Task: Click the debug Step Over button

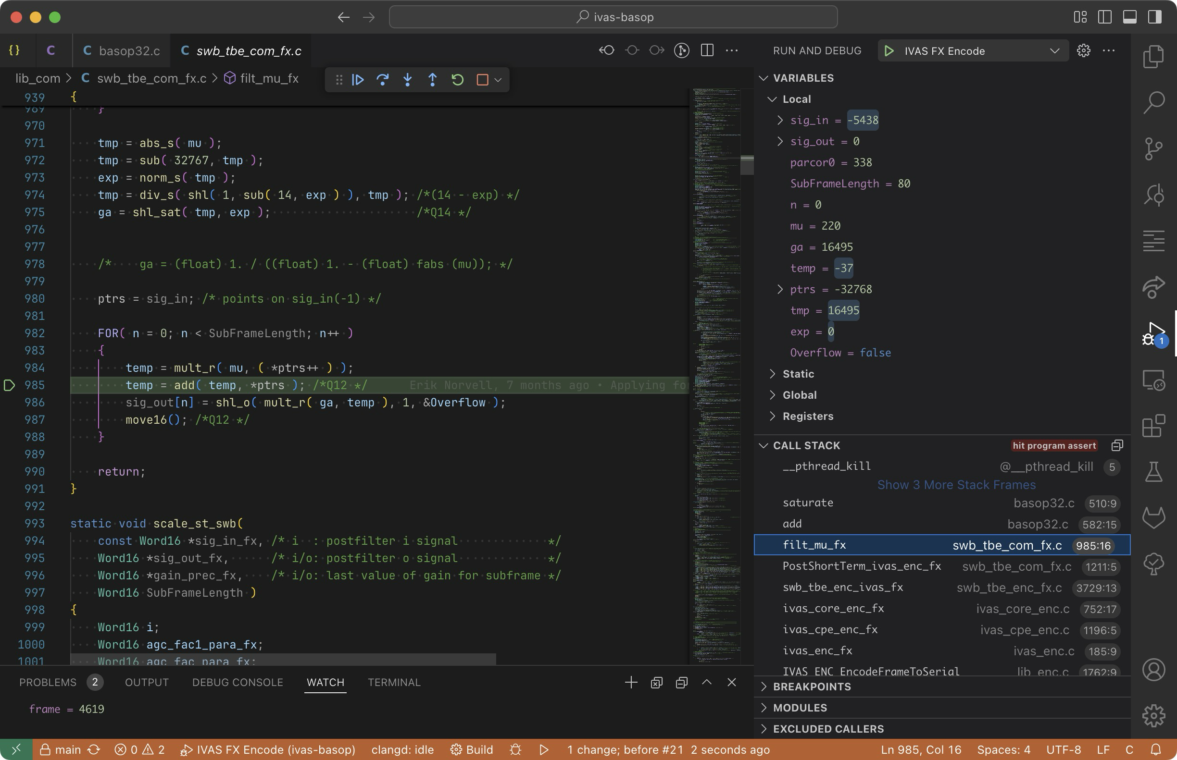Action: (383, 79)
